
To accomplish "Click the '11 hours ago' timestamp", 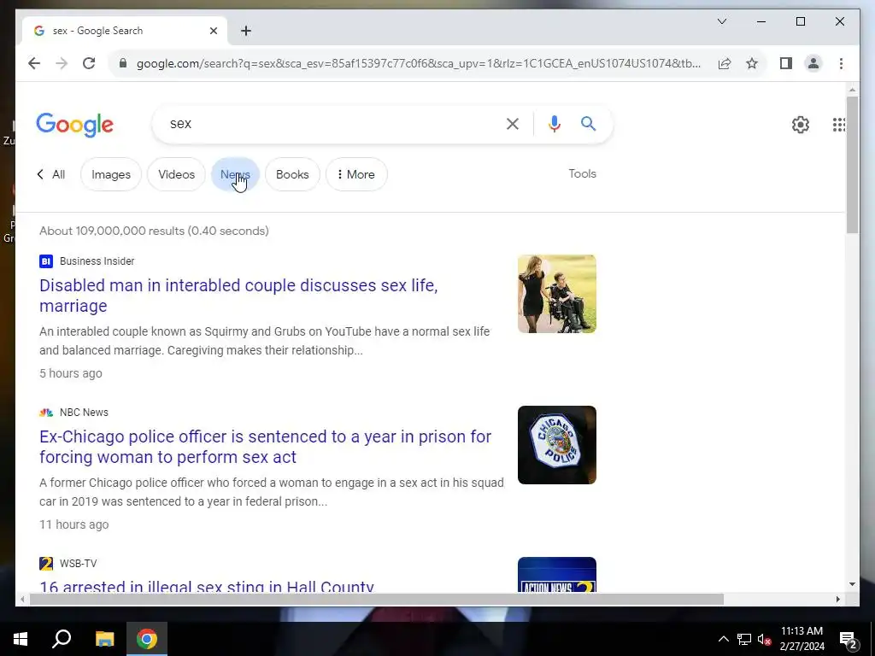I will tap(73, 524).
